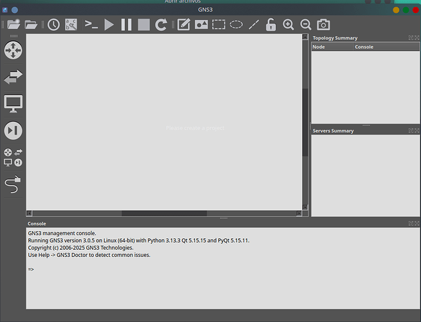The width and height of the screenshot is (421, 322).
Task: Close the Topology Summary panel
Action: pos(416,38)
